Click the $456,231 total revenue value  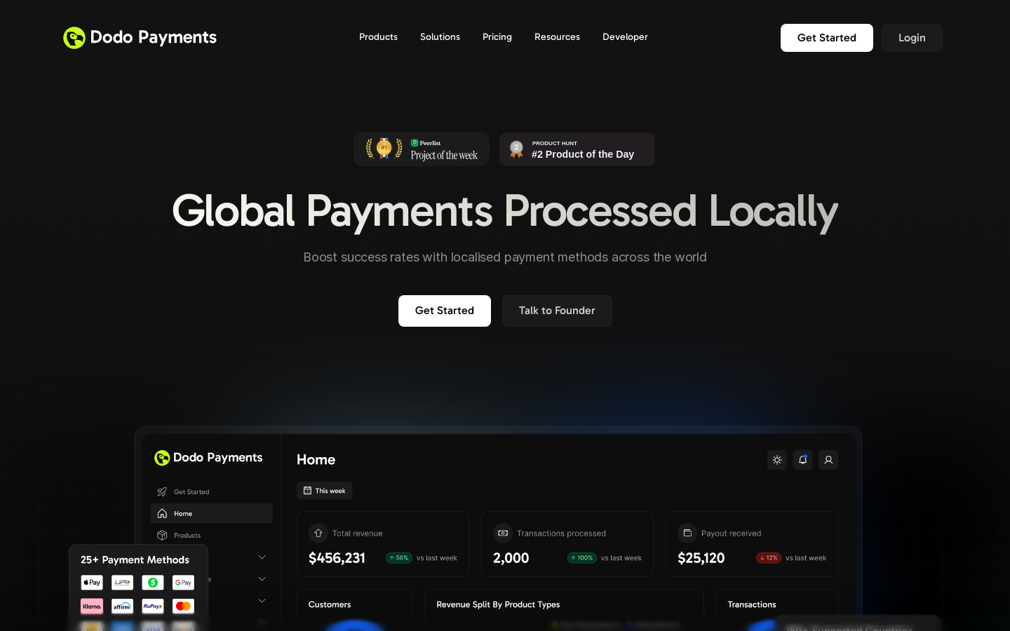pyautogui.click(x=337, y=558)
